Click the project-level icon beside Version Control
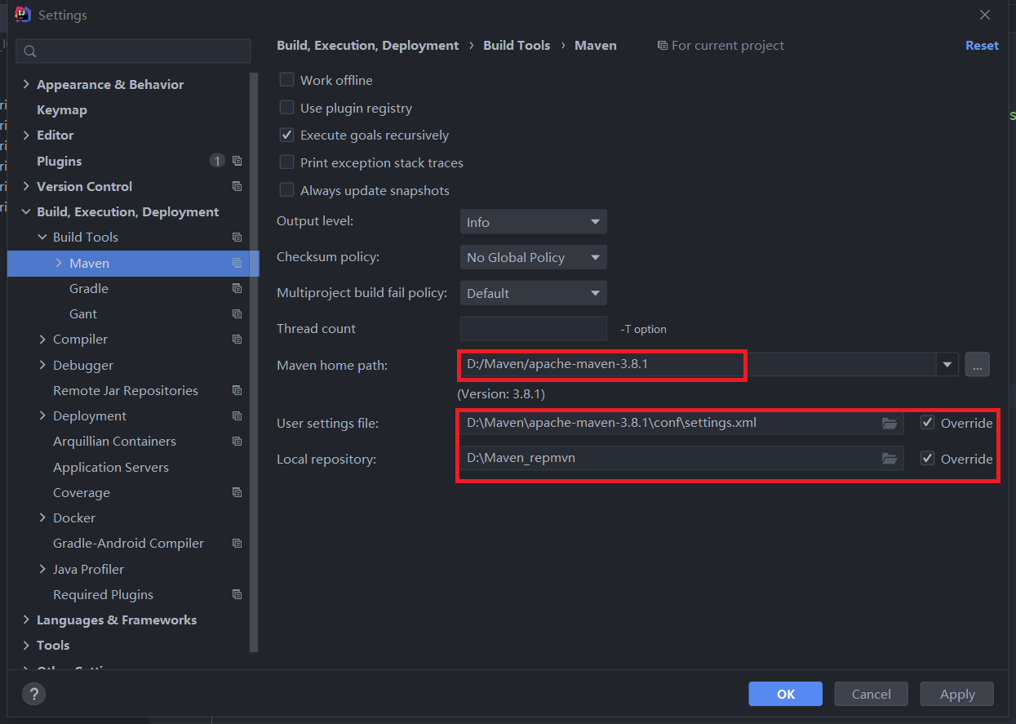This screenshot has height=724, width=1016. tap(237, 186)
